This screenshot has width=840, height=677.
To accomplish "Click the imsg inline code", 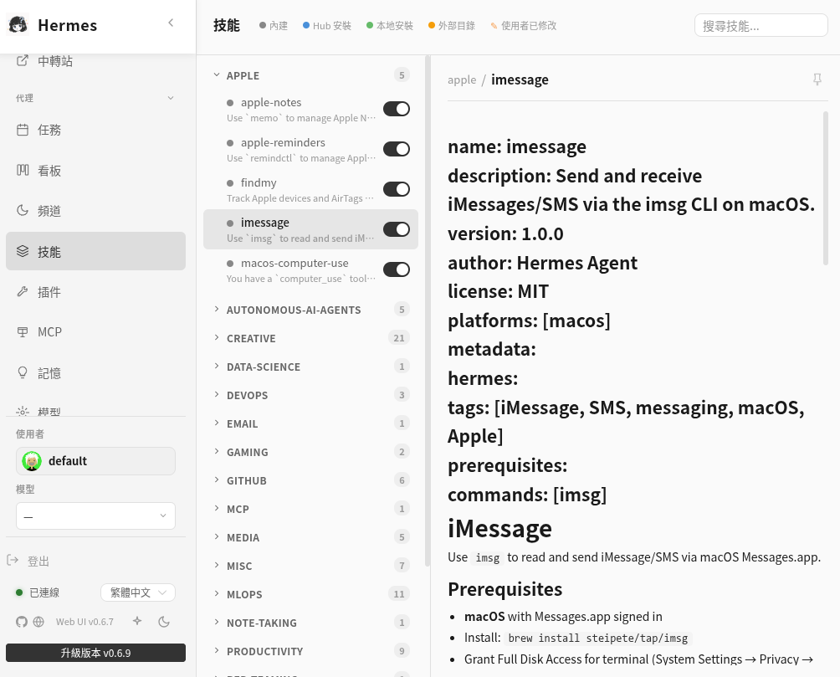I will tap(488, 558).
